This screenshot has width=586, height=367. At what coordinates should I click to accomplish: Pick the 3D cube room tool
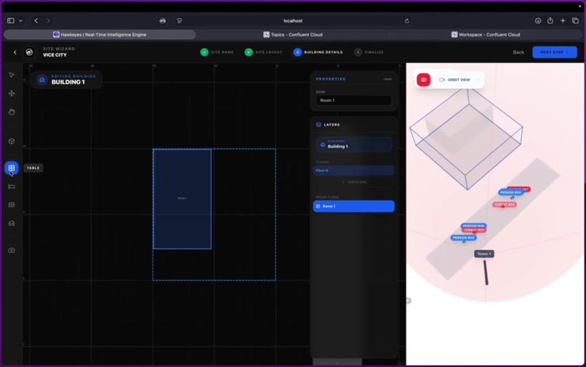tap(12, 141)
